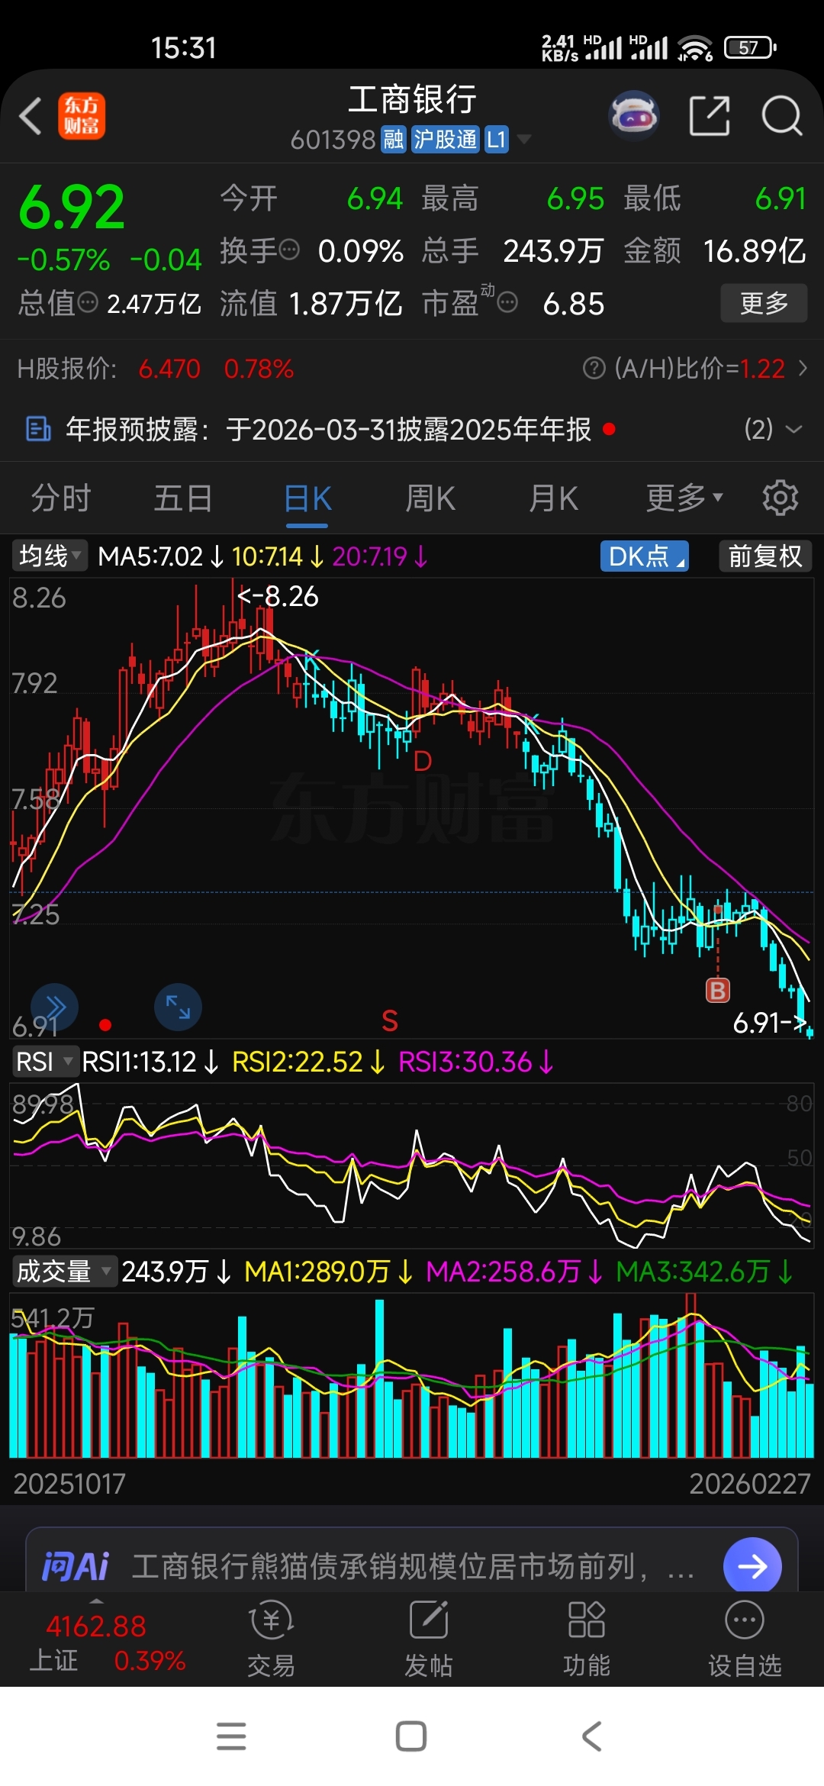Send AI query with blue arrow button
The width and height of the screenshot is (824, 1786).
pos(752,1567)
